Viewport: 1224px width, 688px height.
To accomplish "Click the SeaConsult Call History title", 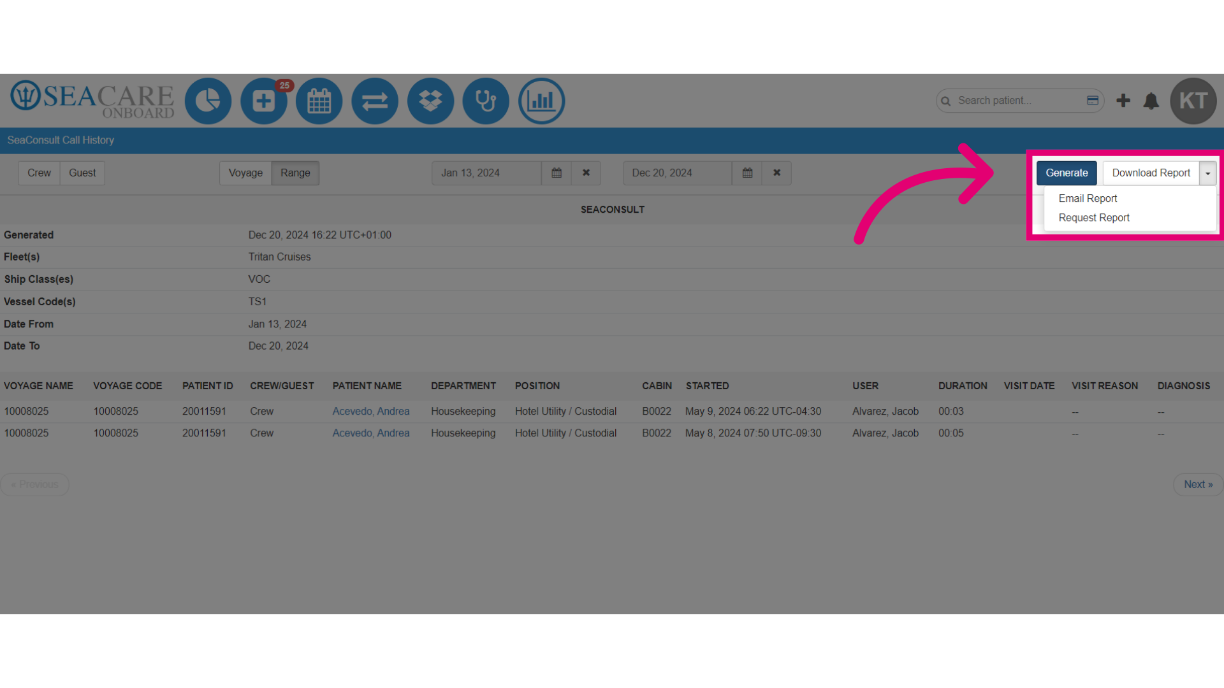I will pyautogui.click(x=61, y=140).
